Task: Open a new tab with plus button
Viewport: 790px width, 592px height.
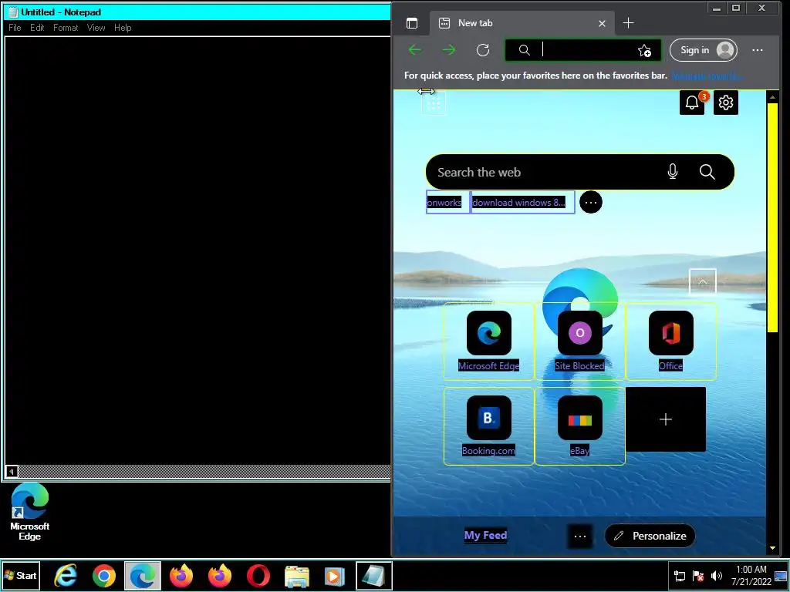Action: pyautogui.click(x=628, y=23)
